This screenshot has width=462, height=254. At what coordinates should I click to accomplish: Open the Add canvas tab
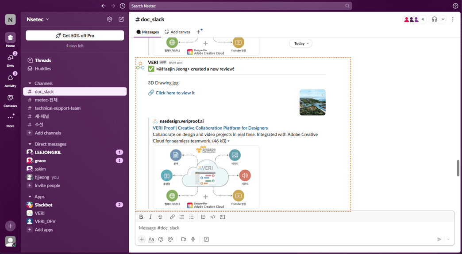[177, 32]
